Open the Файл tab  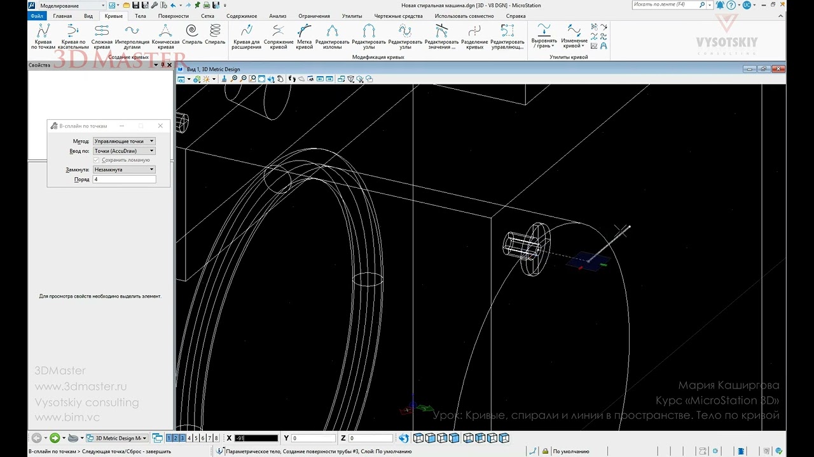point(37,16)
